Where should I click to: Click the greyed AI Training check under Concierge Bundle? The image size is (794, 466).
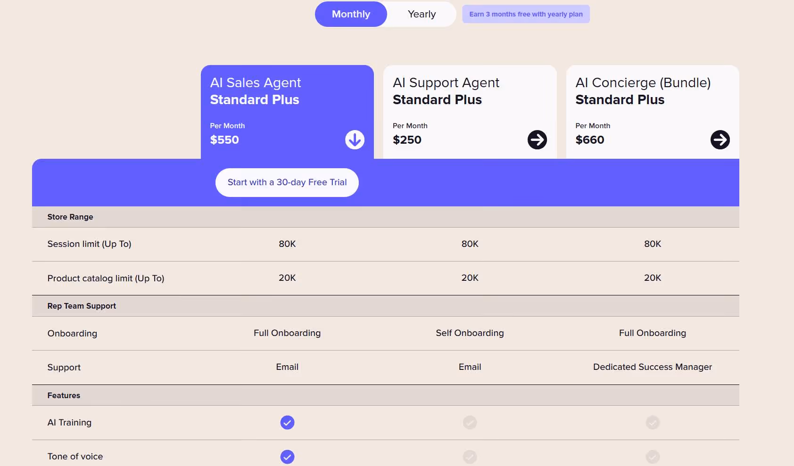pos(653,423)
